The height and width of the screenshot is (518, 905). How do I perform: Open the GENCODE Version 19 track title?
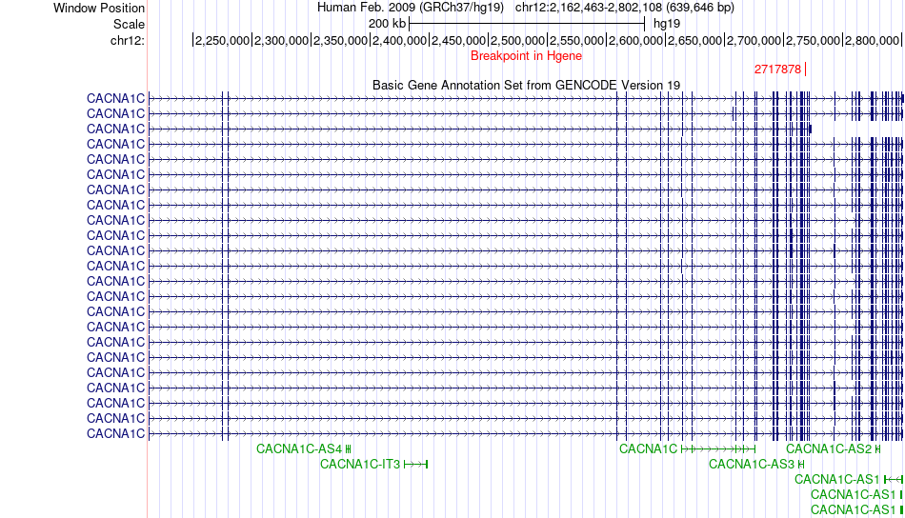coord(526,85)
